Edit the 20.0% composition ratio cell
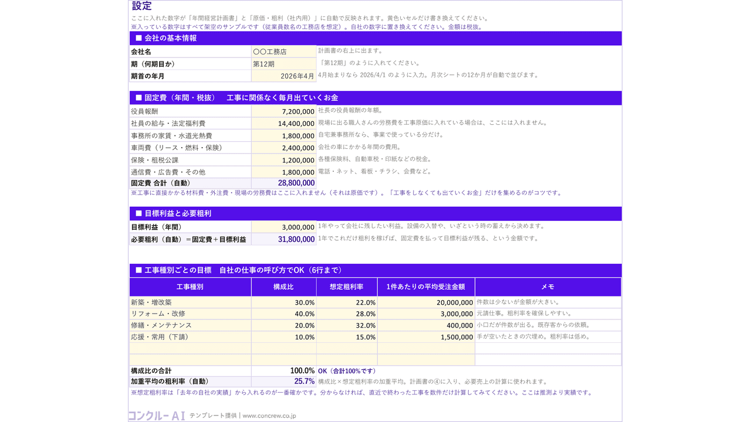This screenshot has height=422, width=751. [284, 325]
